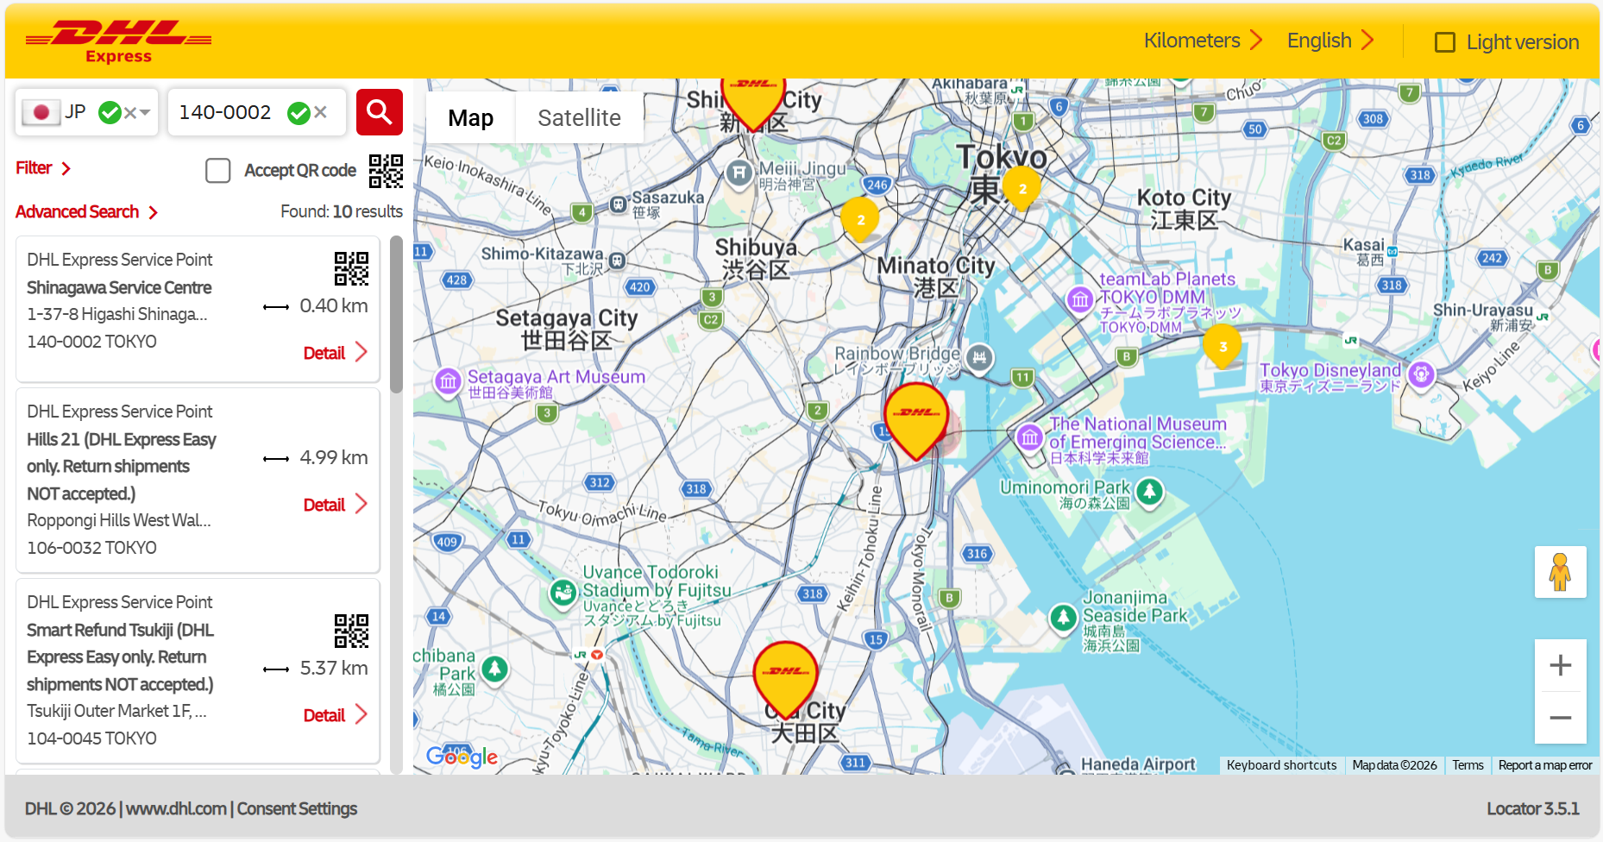Click QR code icon for Shinagawa Service Centre
Image resolution: width=1603 pixels, height=842 pixels.
point(351,268)
